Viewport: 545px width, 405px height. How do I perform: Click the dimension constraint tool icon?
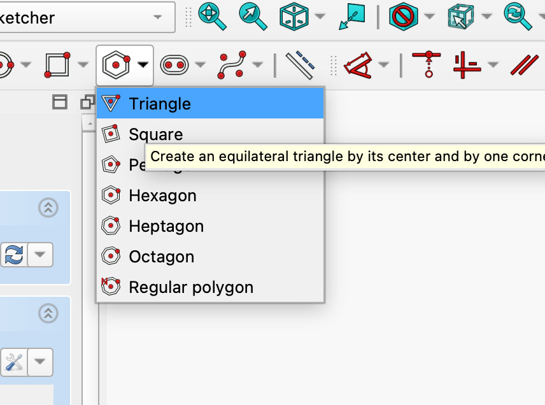pos(358,65)
